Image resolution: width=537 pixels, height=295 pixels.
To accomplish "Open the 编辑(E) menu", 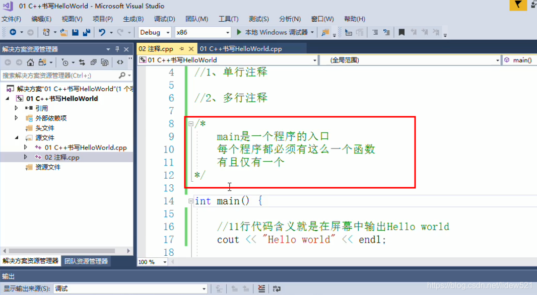I will coord(41,19).
